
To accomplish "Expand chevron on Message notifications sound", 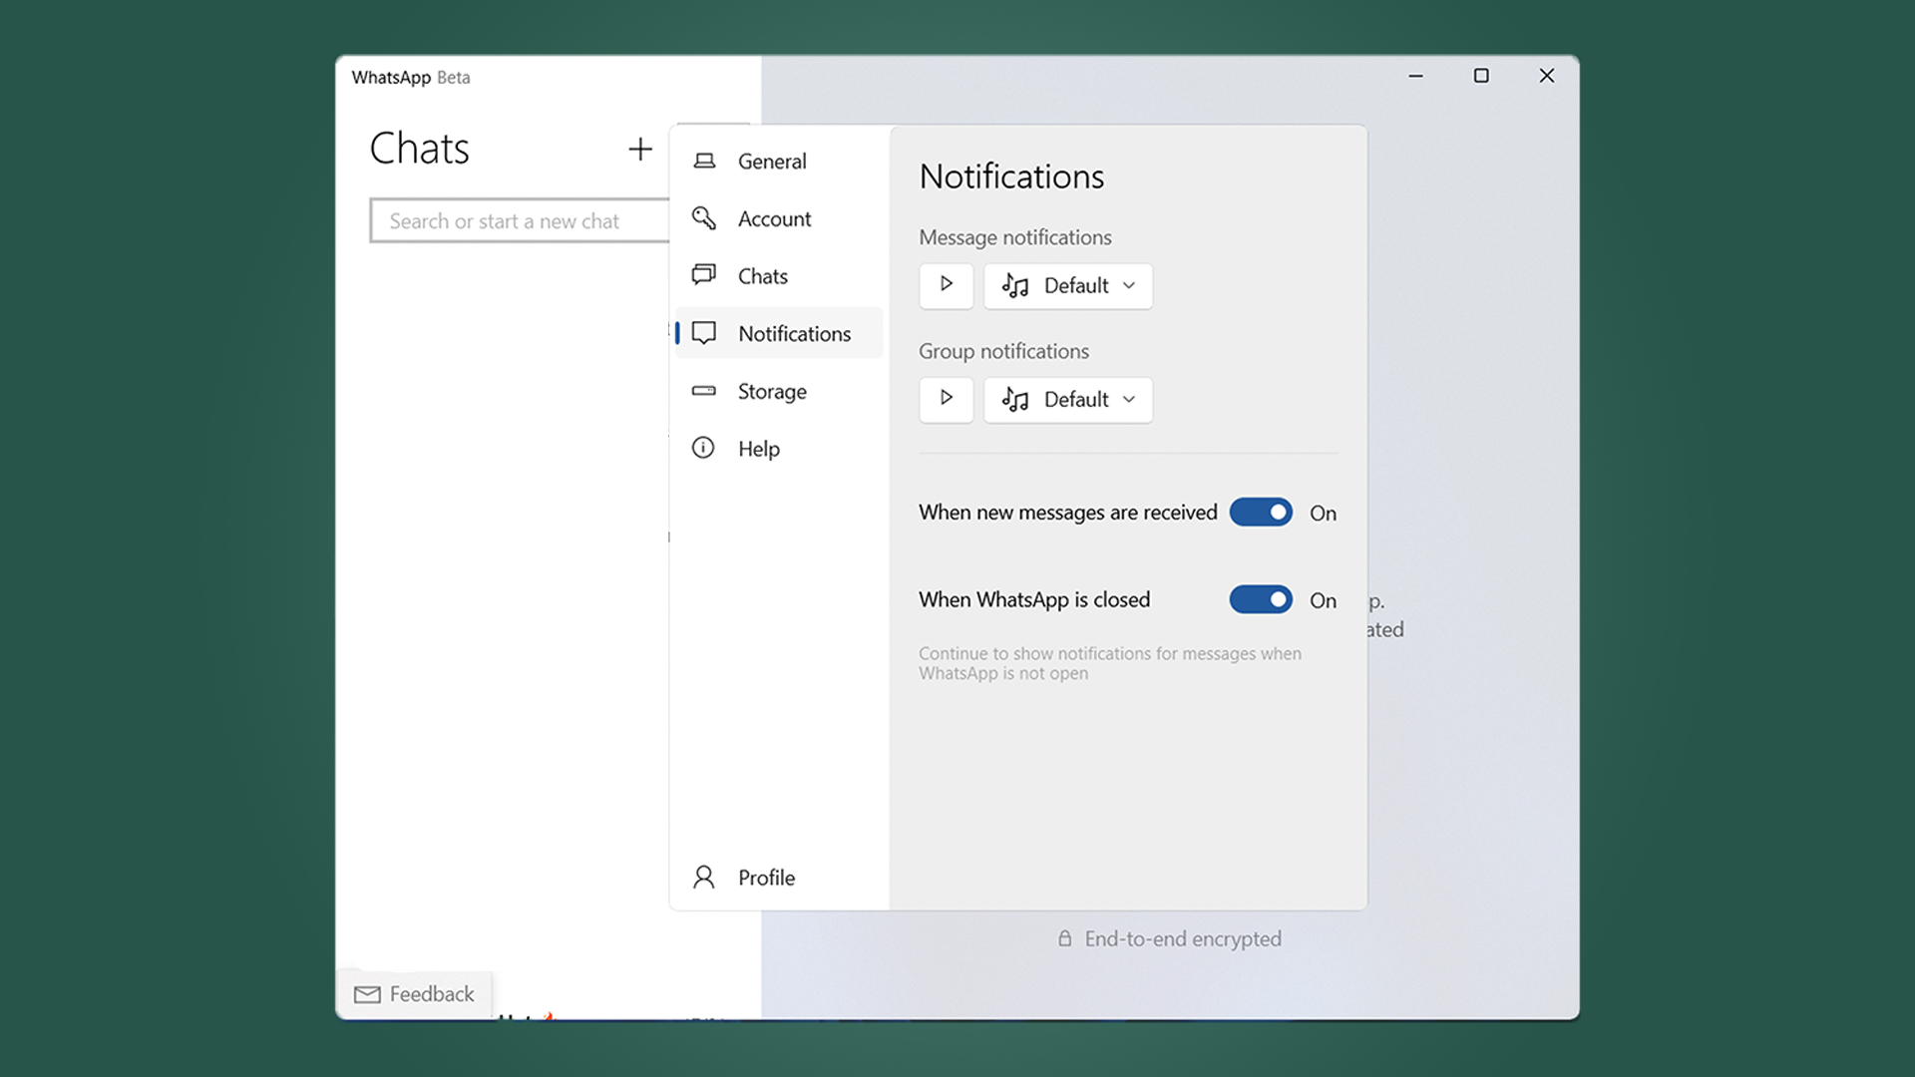I will click(x=1129, y=286).
